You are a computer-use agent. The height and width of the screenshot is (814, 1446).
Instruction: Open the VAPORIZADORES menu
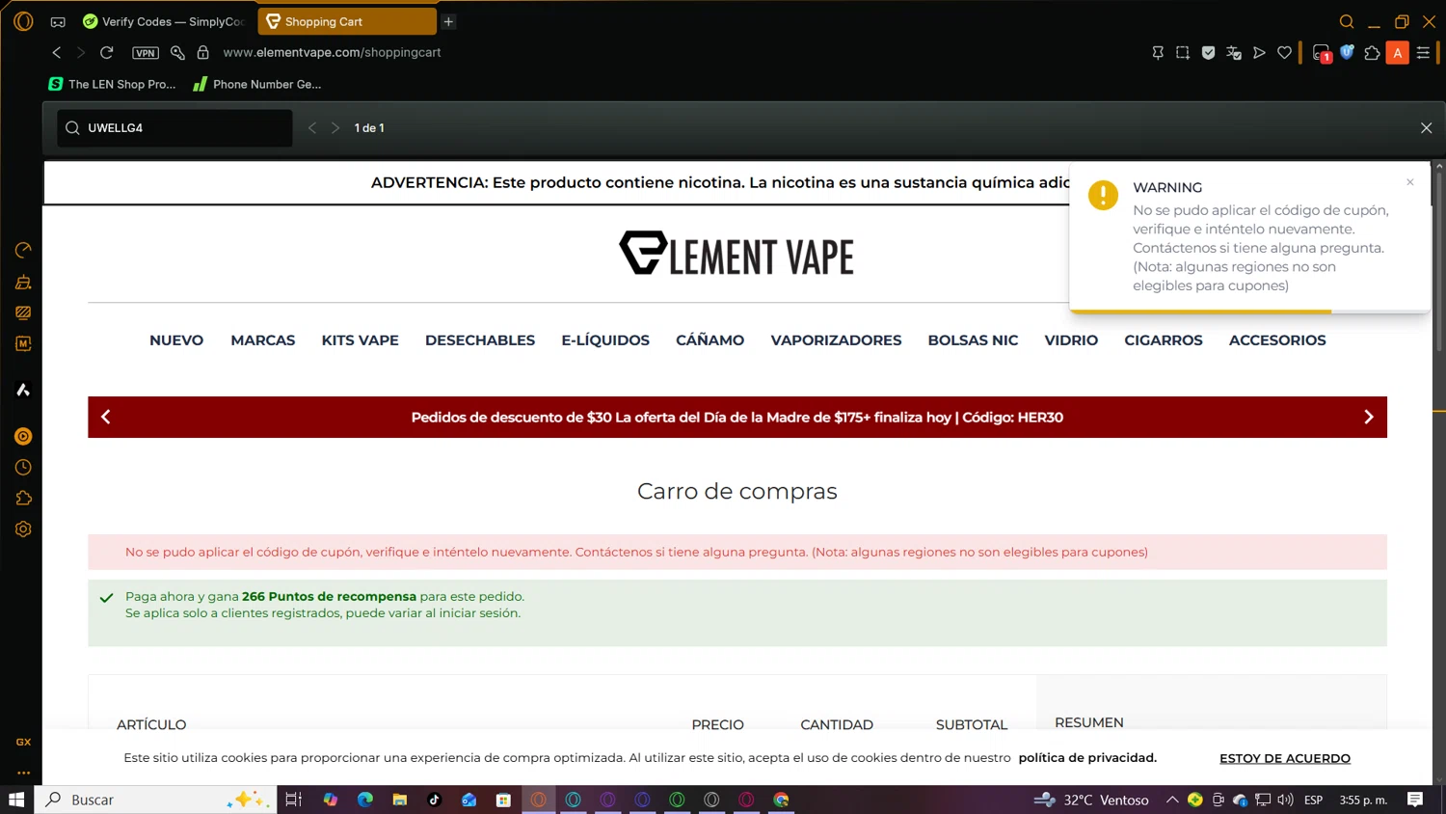coord(836,340)
